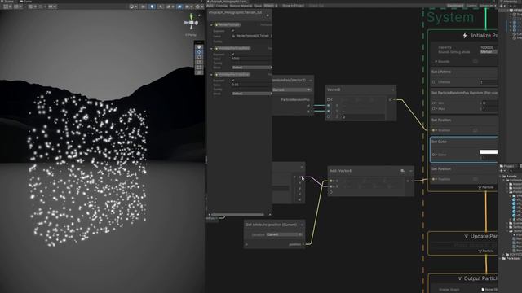This screenshot has width=522, height=293.
Task: Collapse the Vector3 node
Action: point(393,90)
